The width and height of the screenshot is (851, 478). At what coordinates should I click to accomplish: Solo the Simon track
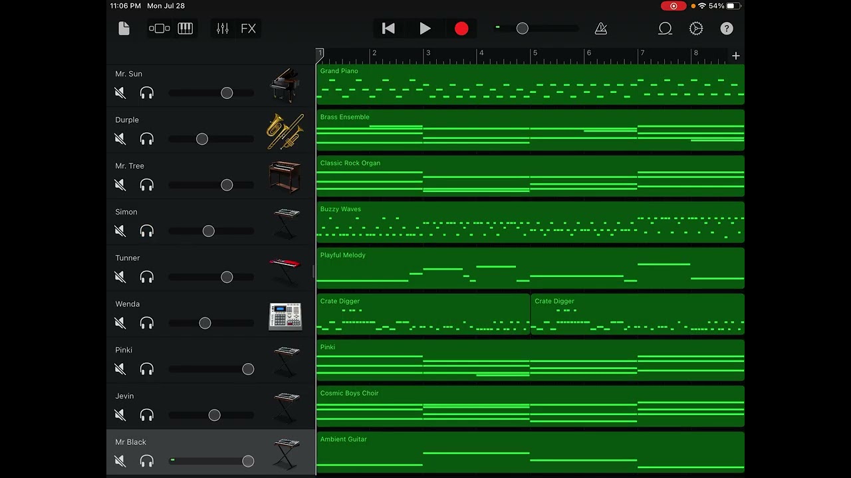click(x=147, y=231)
